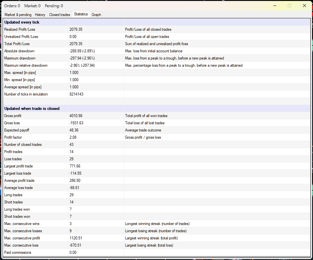Close the statistics window
The image size is (313, 260).
point(305,6)
